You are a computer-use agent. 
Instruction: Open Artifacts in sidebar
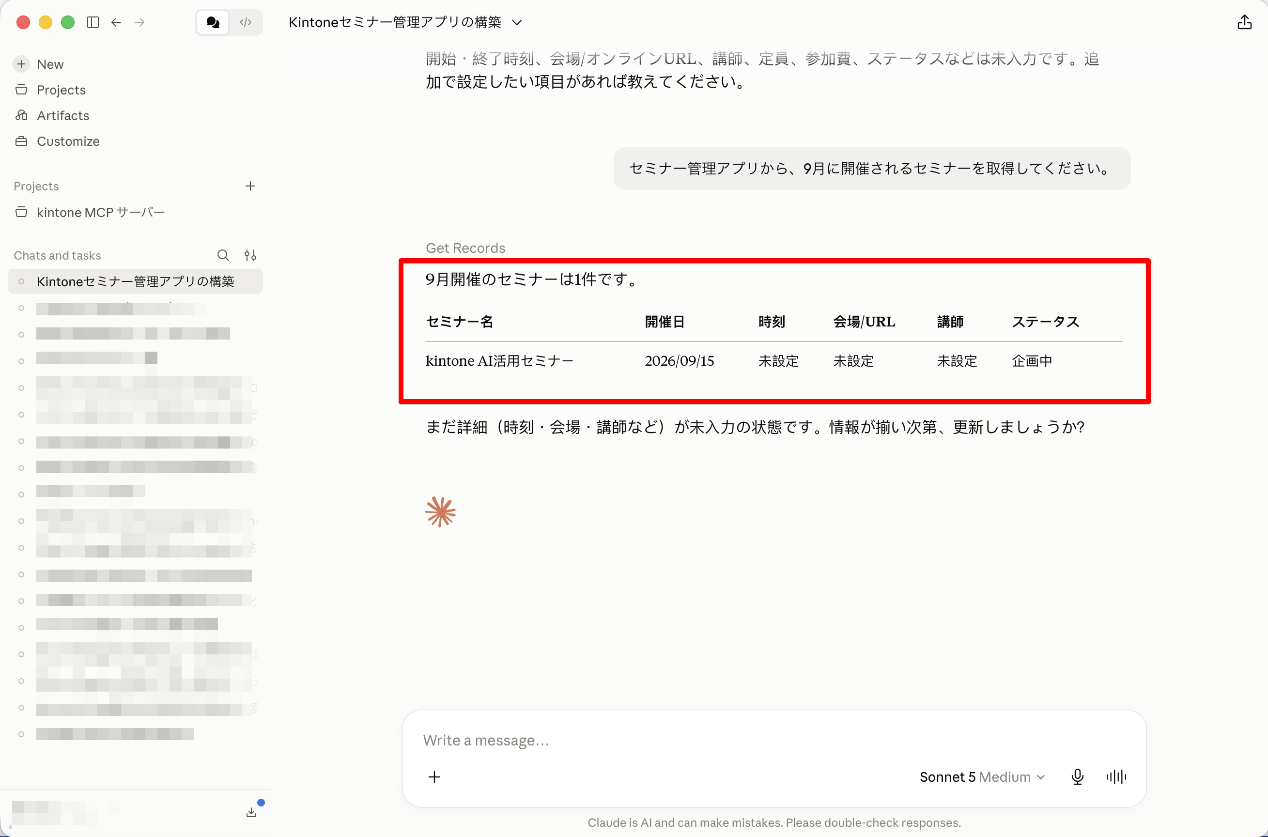(63, 115)
